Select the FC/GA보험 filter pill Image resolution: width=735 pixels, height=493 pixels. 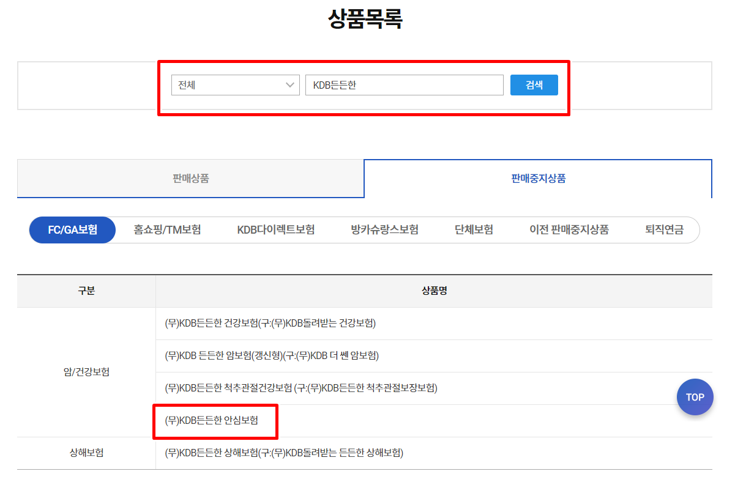pos(72,230)
